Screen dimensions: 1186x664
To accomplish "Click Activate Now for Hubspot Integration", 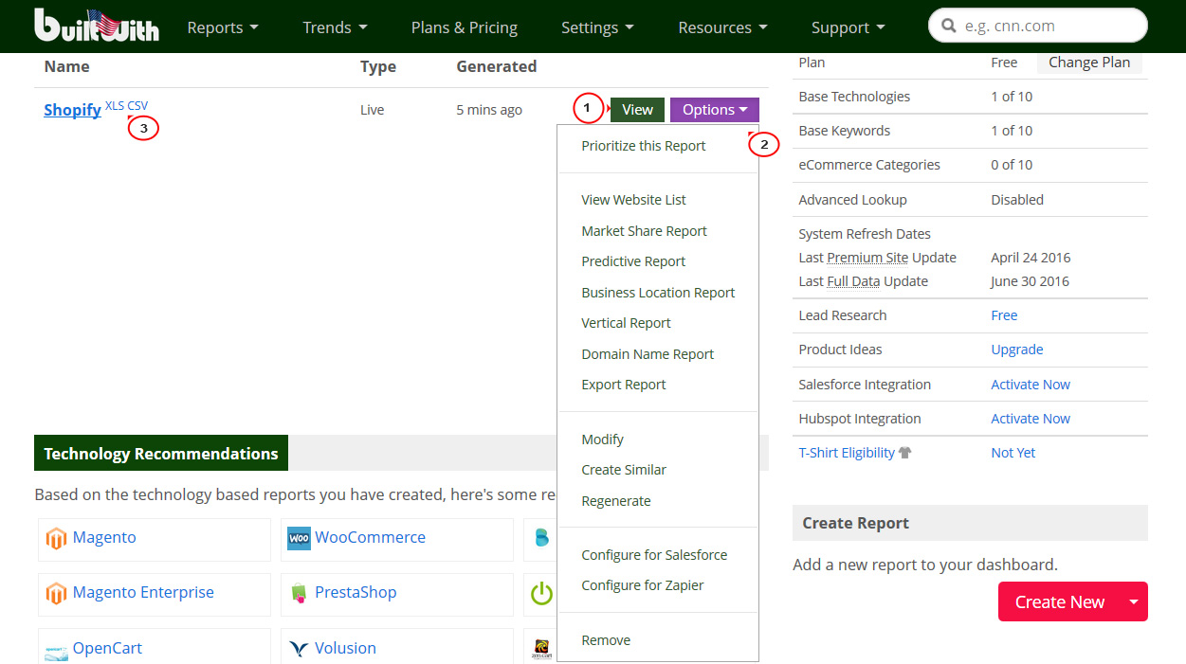I will 1031,419.
